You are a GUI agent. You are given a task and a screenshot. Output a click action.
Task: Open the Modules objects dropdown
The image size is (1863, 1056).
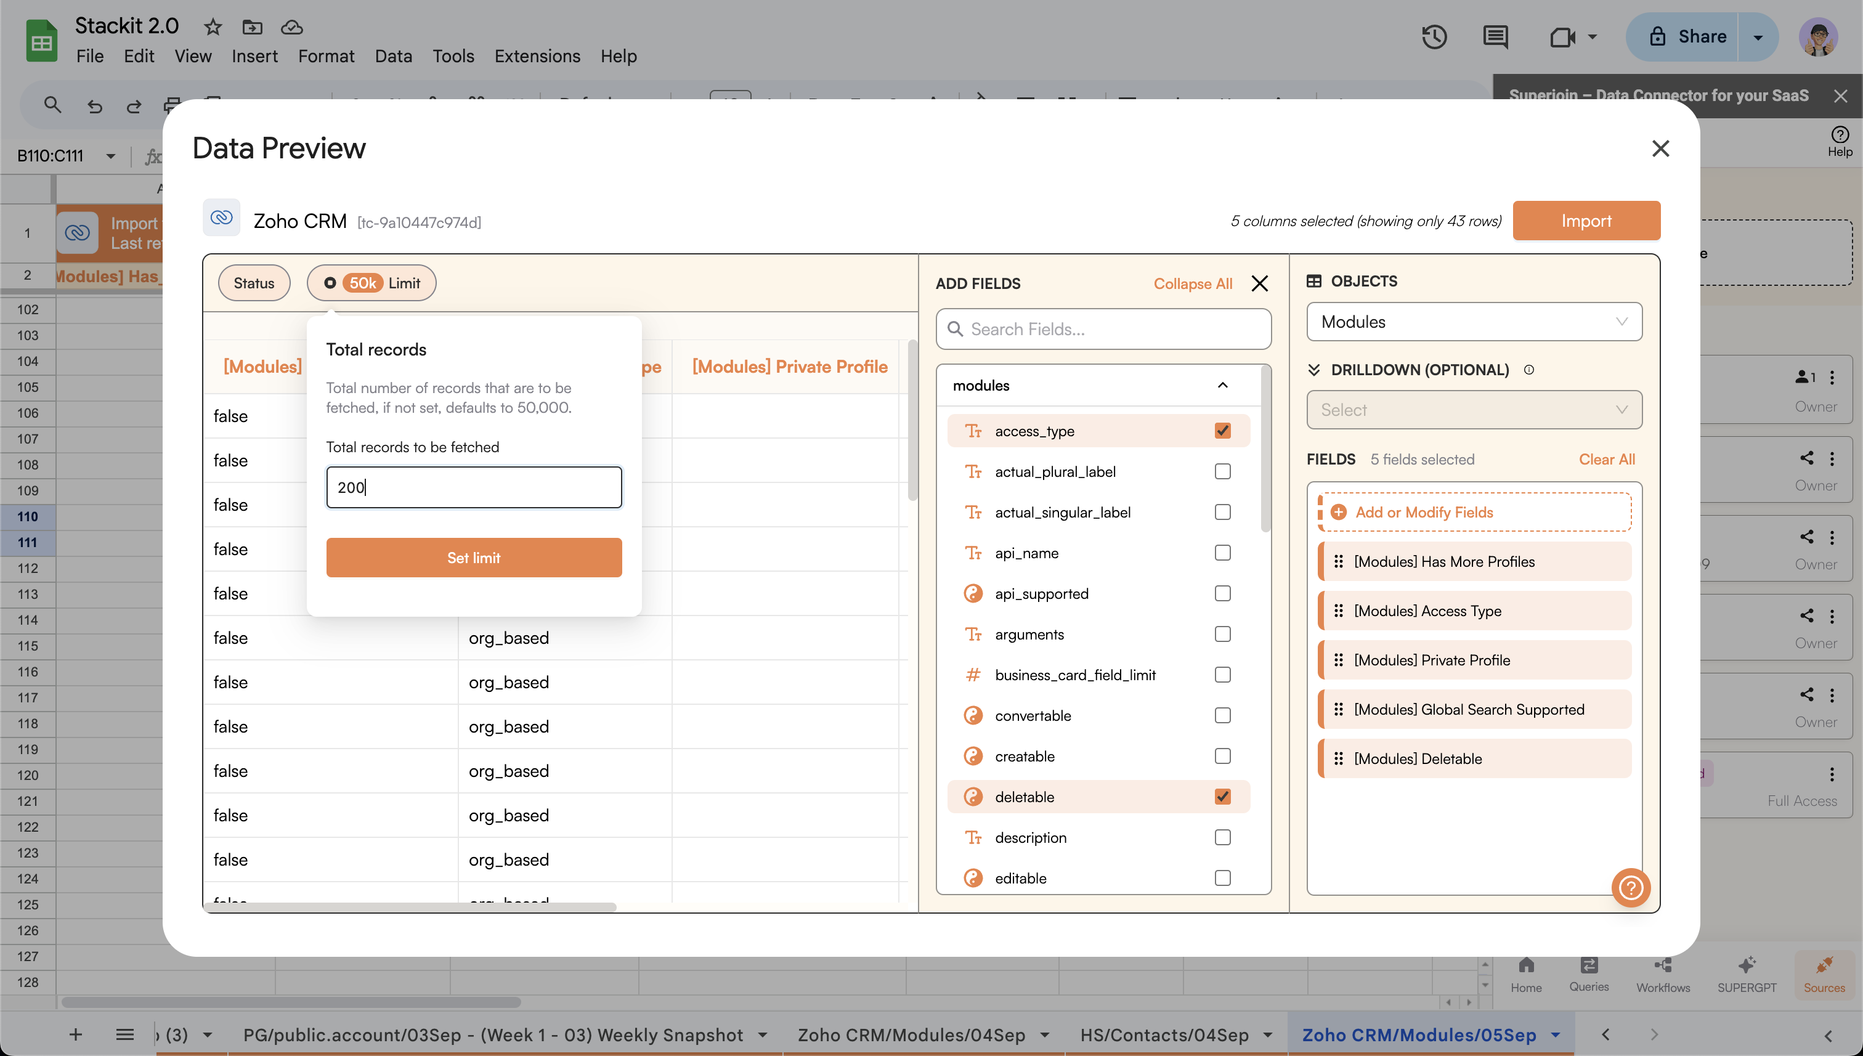tap(1474, 322)
